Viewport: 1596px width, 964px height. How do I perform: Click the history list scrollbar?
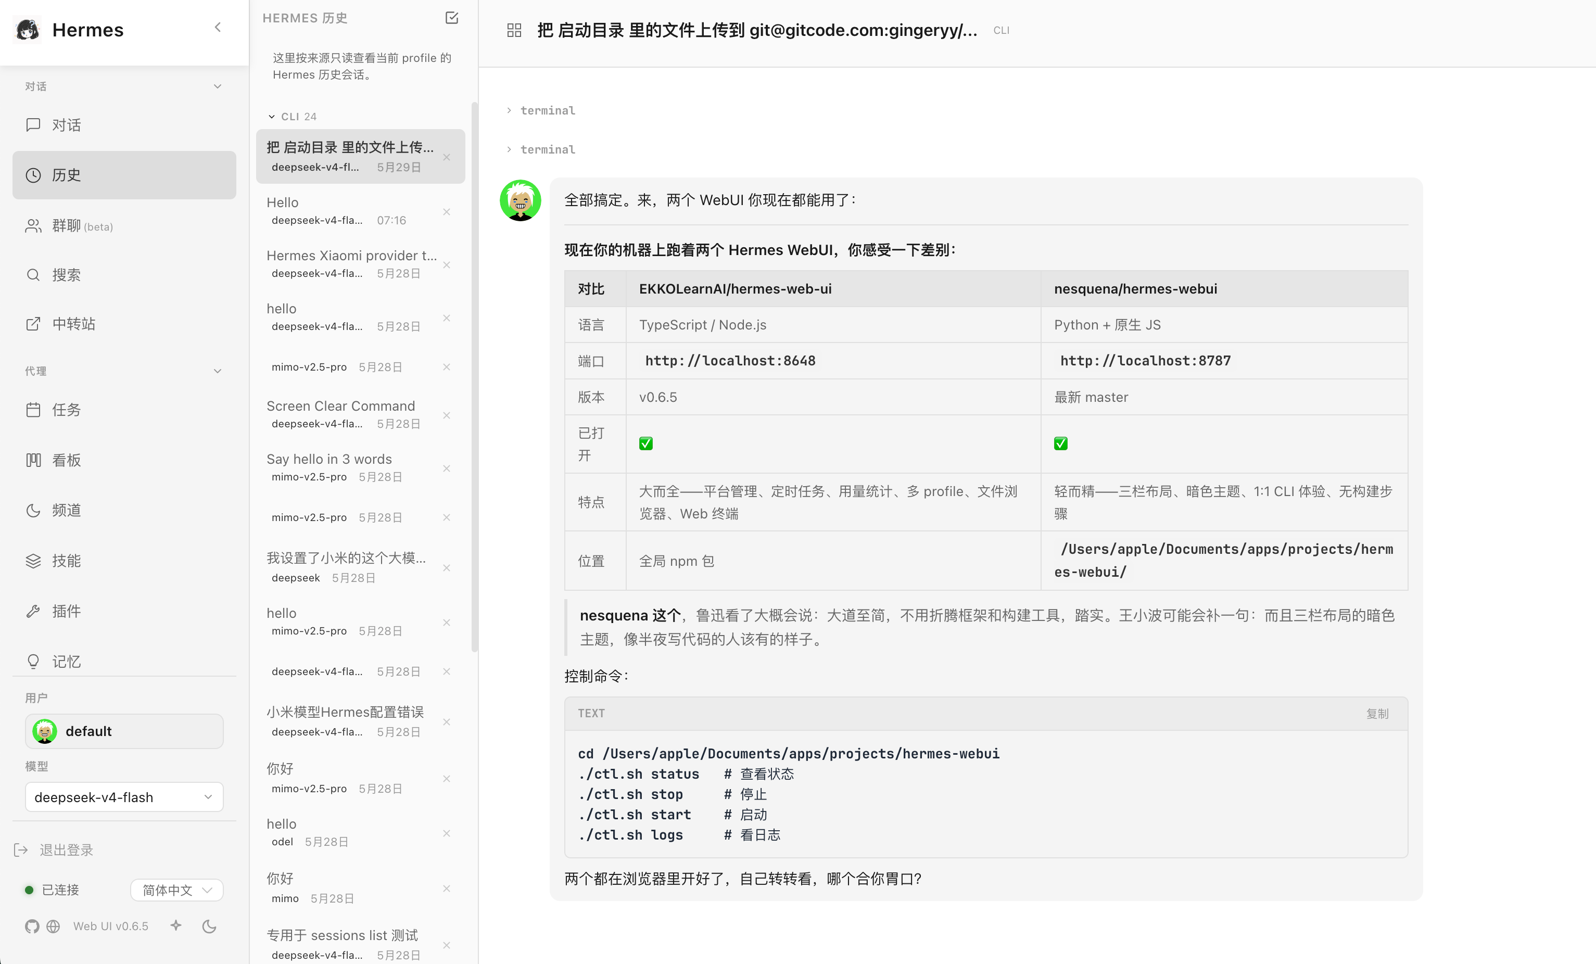[474, 376]
